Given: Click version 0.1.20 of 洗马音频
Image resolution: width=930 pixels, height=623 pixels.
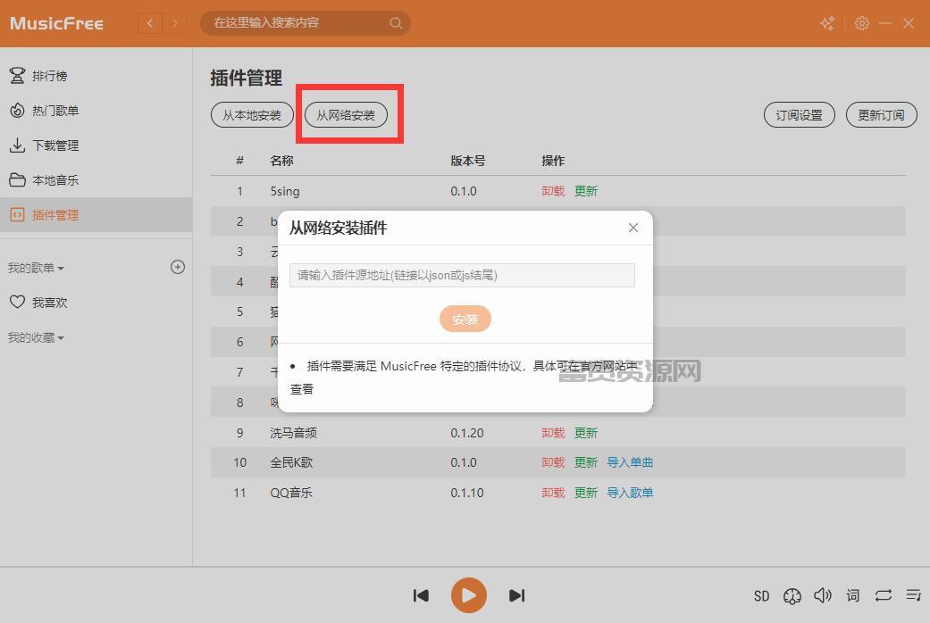Looking at the screenshot, I should point(466,433).
